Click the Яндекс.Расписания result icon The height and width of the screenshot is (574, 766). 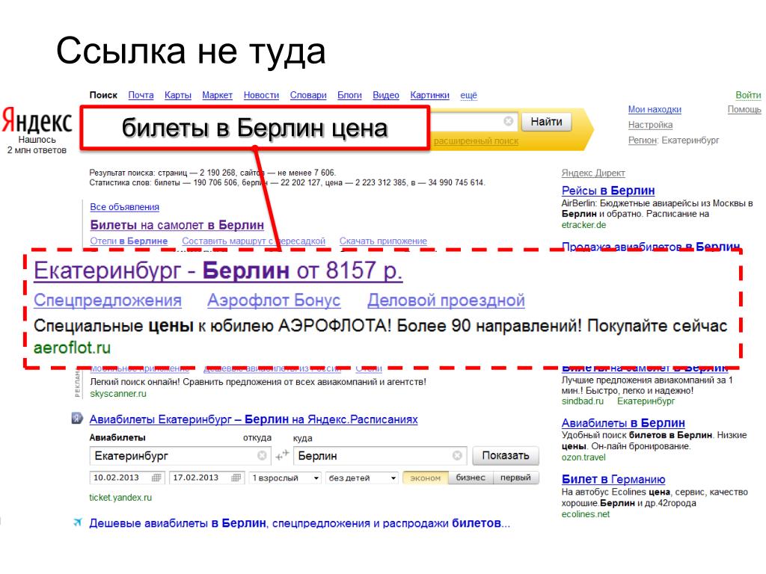pos(77,419)
